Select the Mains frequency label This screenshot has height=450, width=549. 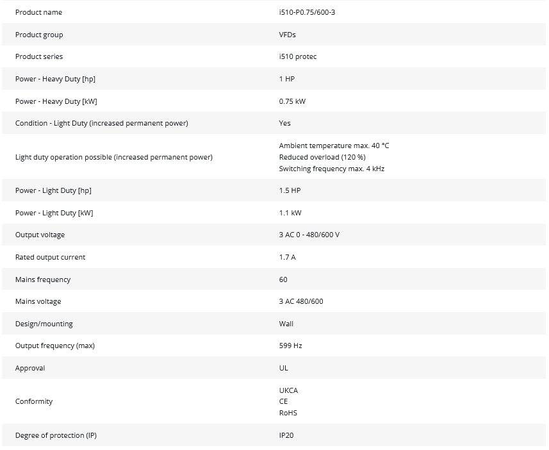43,279
